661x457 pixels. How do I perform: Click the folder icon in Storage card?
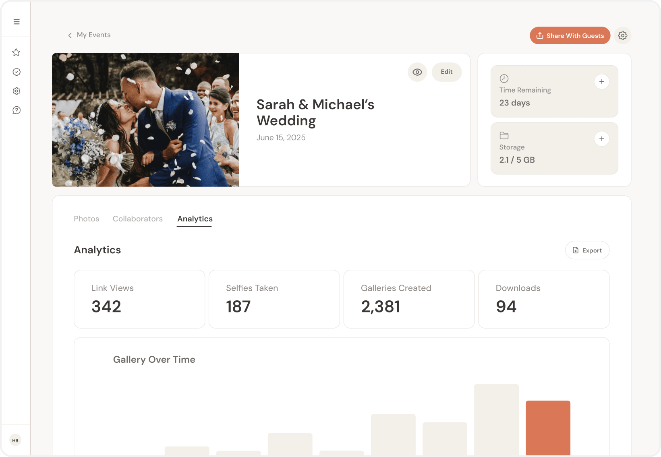click(x=504, y=136)
